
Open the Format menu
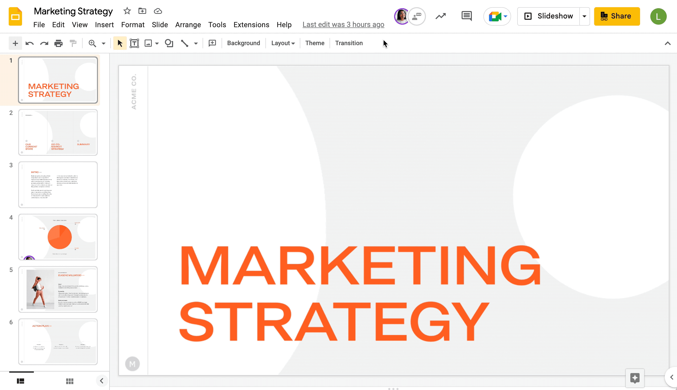pyautogui.click(x=133, y=24)
